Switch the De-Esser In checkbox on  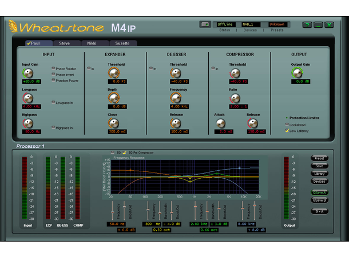[x=151, y=68]
